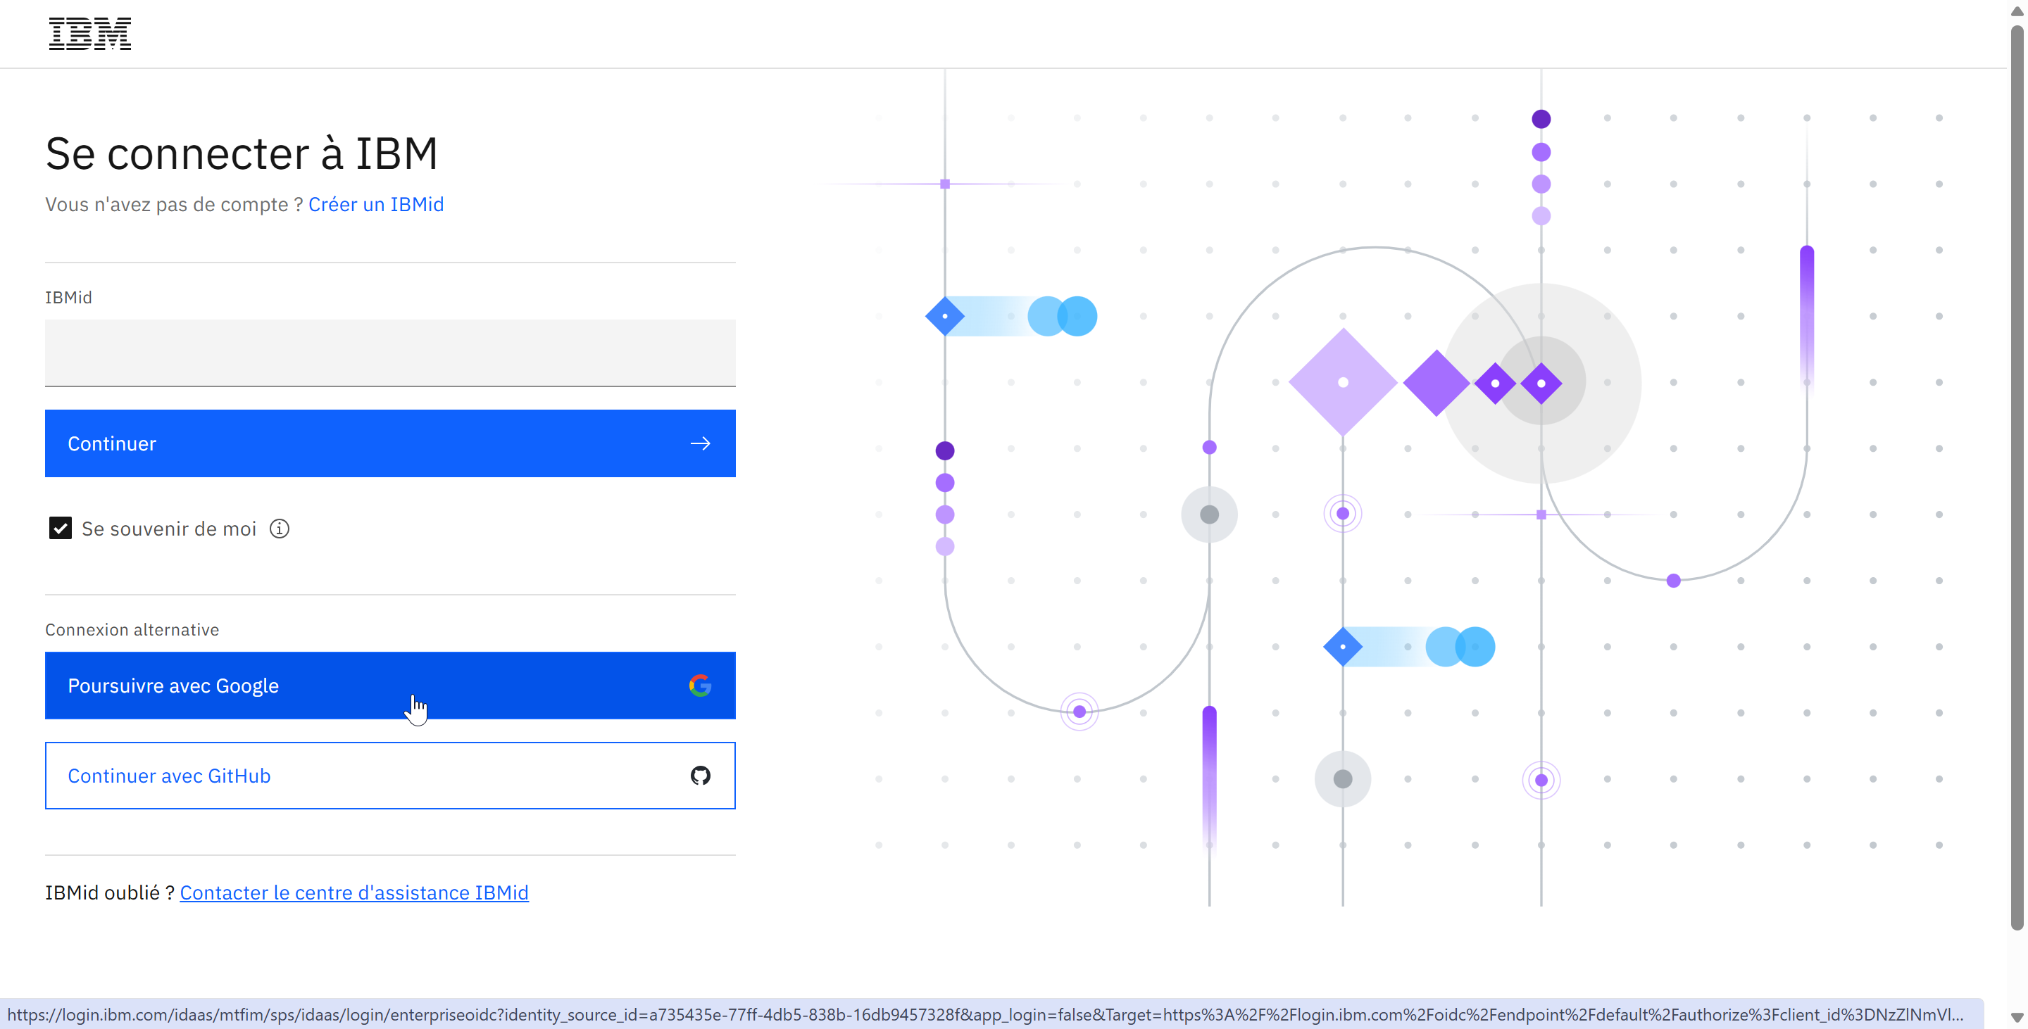Open Contacter le centre d'assistance IBMid link

354,893
